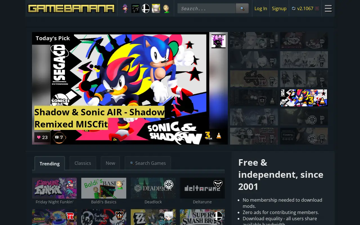Switch to the Classics tab

(x=83, y=163)
